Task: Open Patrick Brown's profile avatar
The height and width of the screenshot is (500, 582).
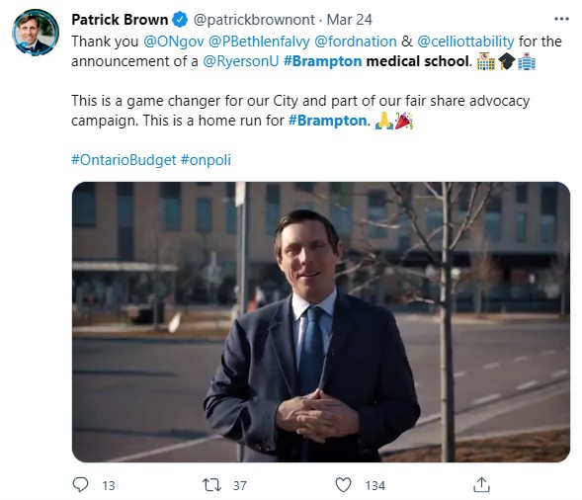Action: (x=36, y=33)
